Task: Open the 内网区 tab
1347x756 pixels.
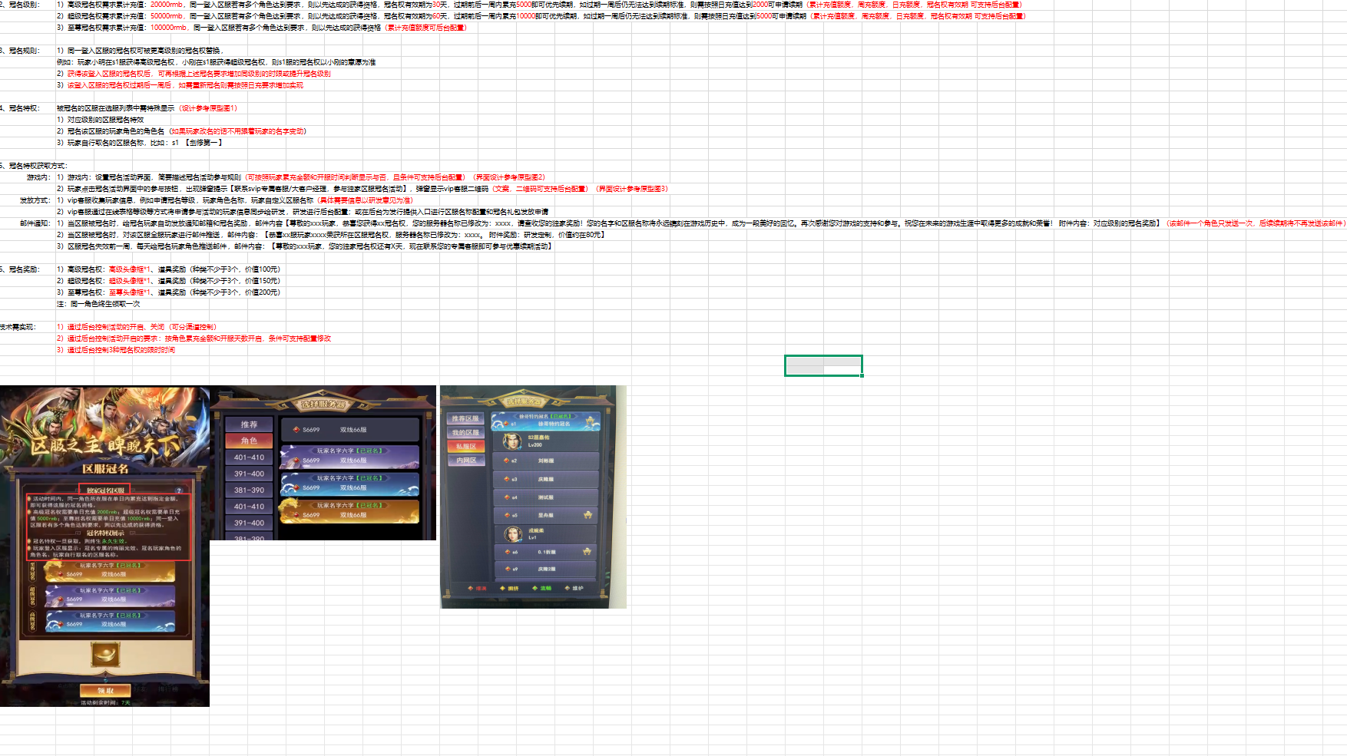Action: point(465,461)
